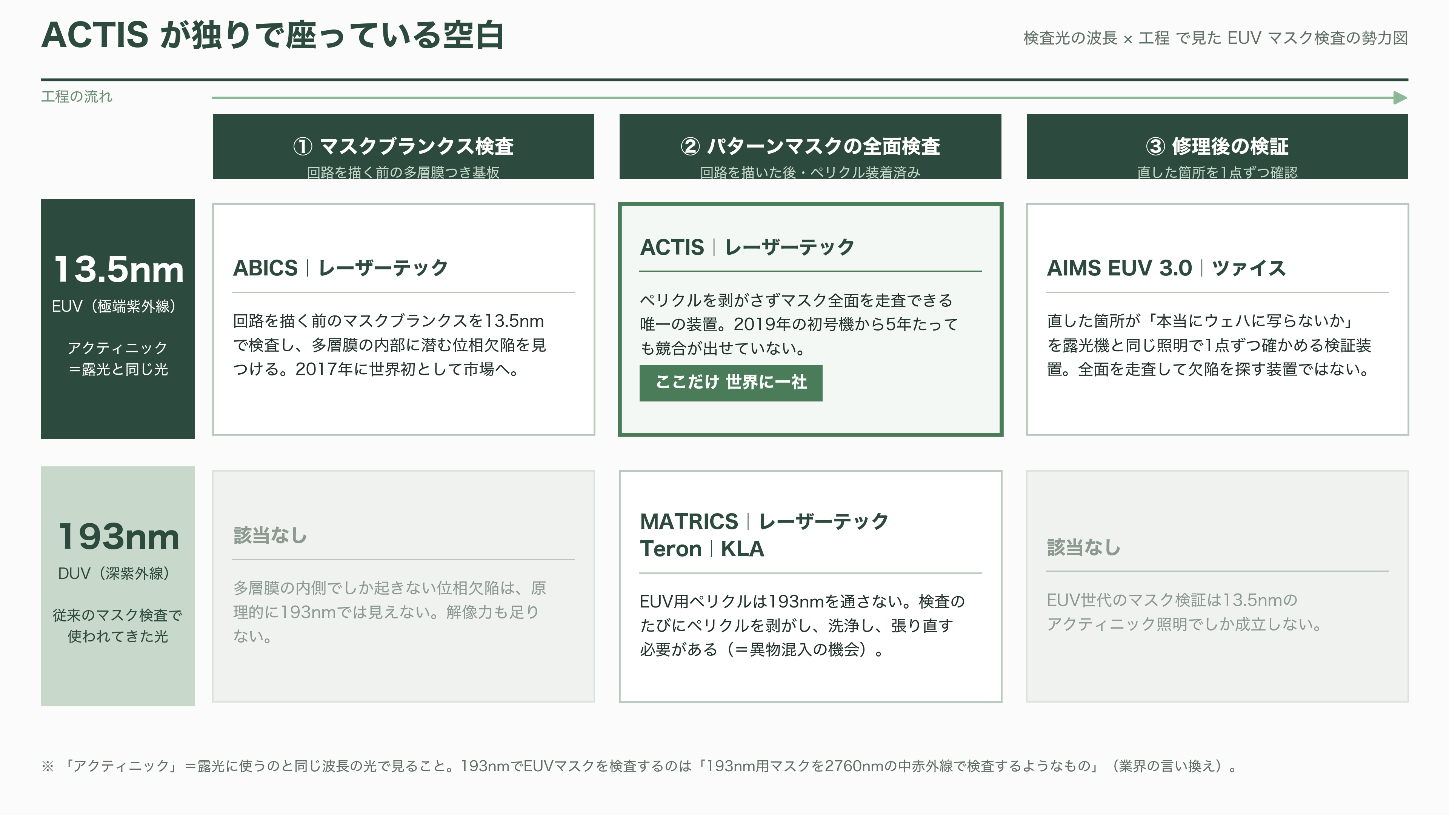Click the subheading '直した箇所を1点ずつ確認'
The height and width of the screenshot is (815, 1449).
pyautogui.click(x=1217, y=172)
